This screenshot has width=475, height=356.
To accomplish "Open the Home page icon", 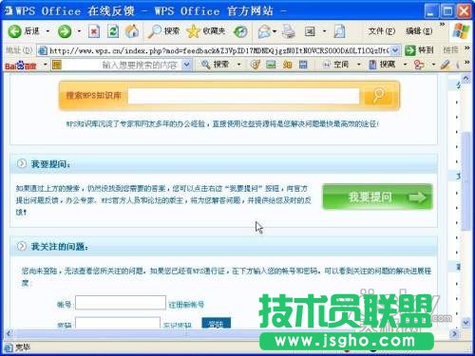I will click(132, 31).
